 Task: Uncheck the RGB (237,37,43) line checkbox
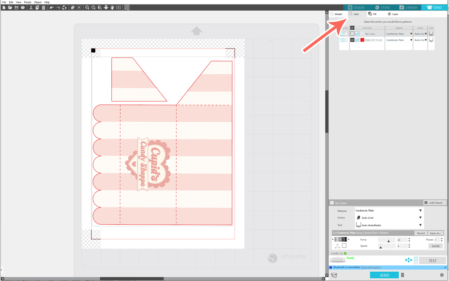(x=352, y=40)
